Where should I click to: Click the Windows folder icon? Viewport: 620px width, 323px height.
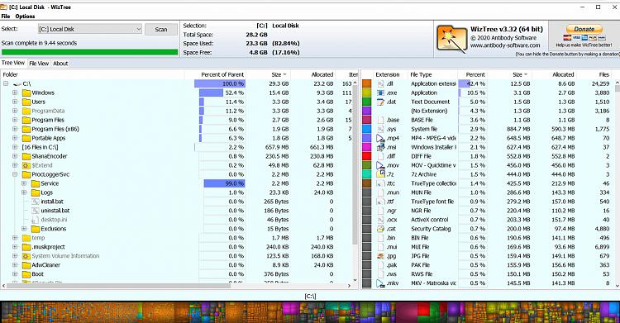[x=26, y=93]
